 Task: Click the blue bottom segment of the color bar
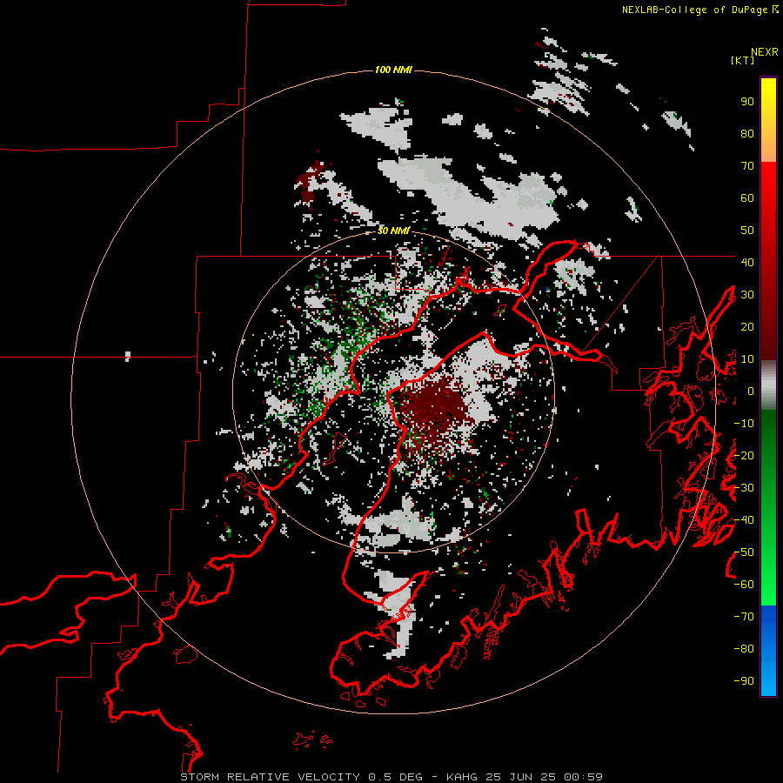tap(768, 651)
